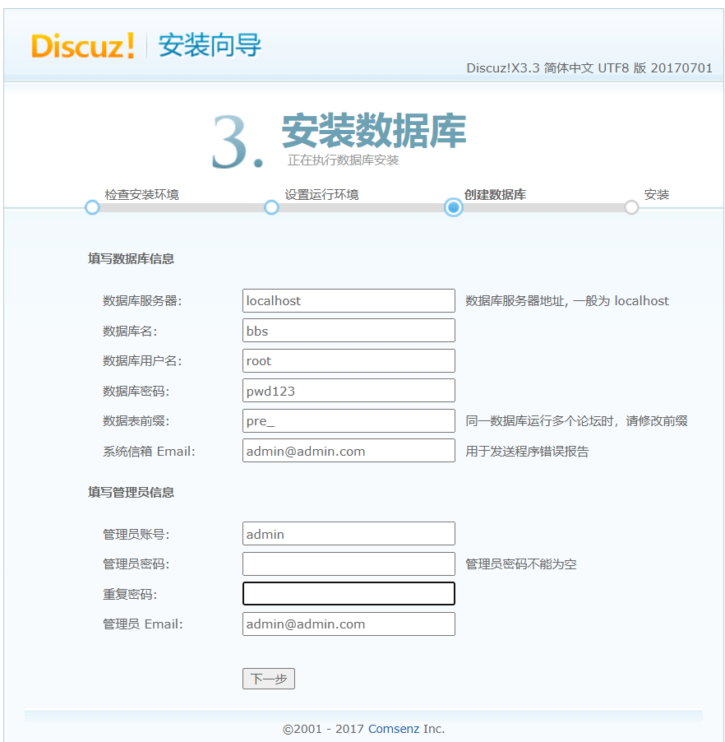Focus the 数据库用户名 field containing root
This screenshot has height=742, width=725.
[x=349, y=360]
